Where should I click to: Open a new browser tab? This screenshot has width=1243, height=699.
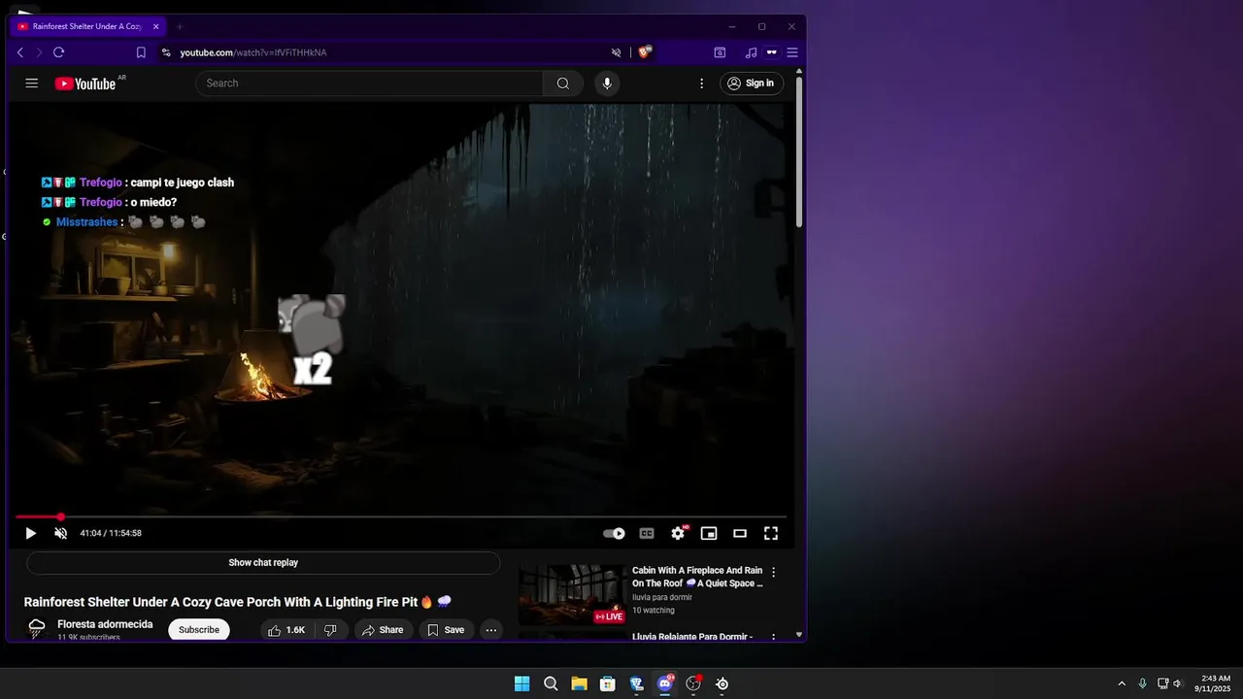[x=180, y=27]
